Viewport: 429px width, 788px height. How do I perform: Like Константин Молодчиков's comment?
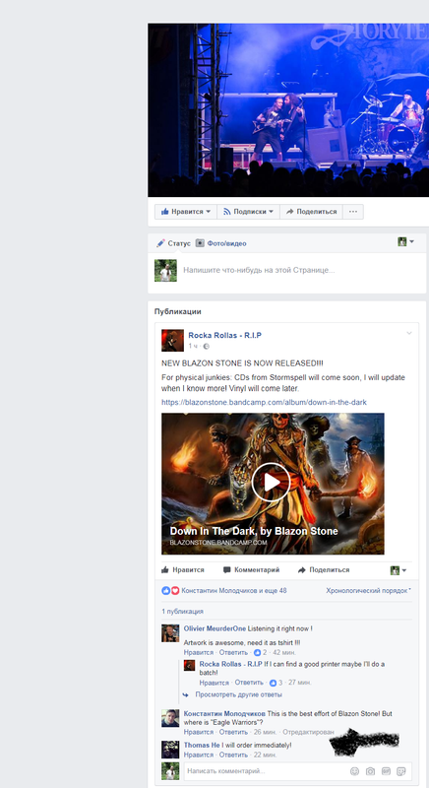pos(198,732)
